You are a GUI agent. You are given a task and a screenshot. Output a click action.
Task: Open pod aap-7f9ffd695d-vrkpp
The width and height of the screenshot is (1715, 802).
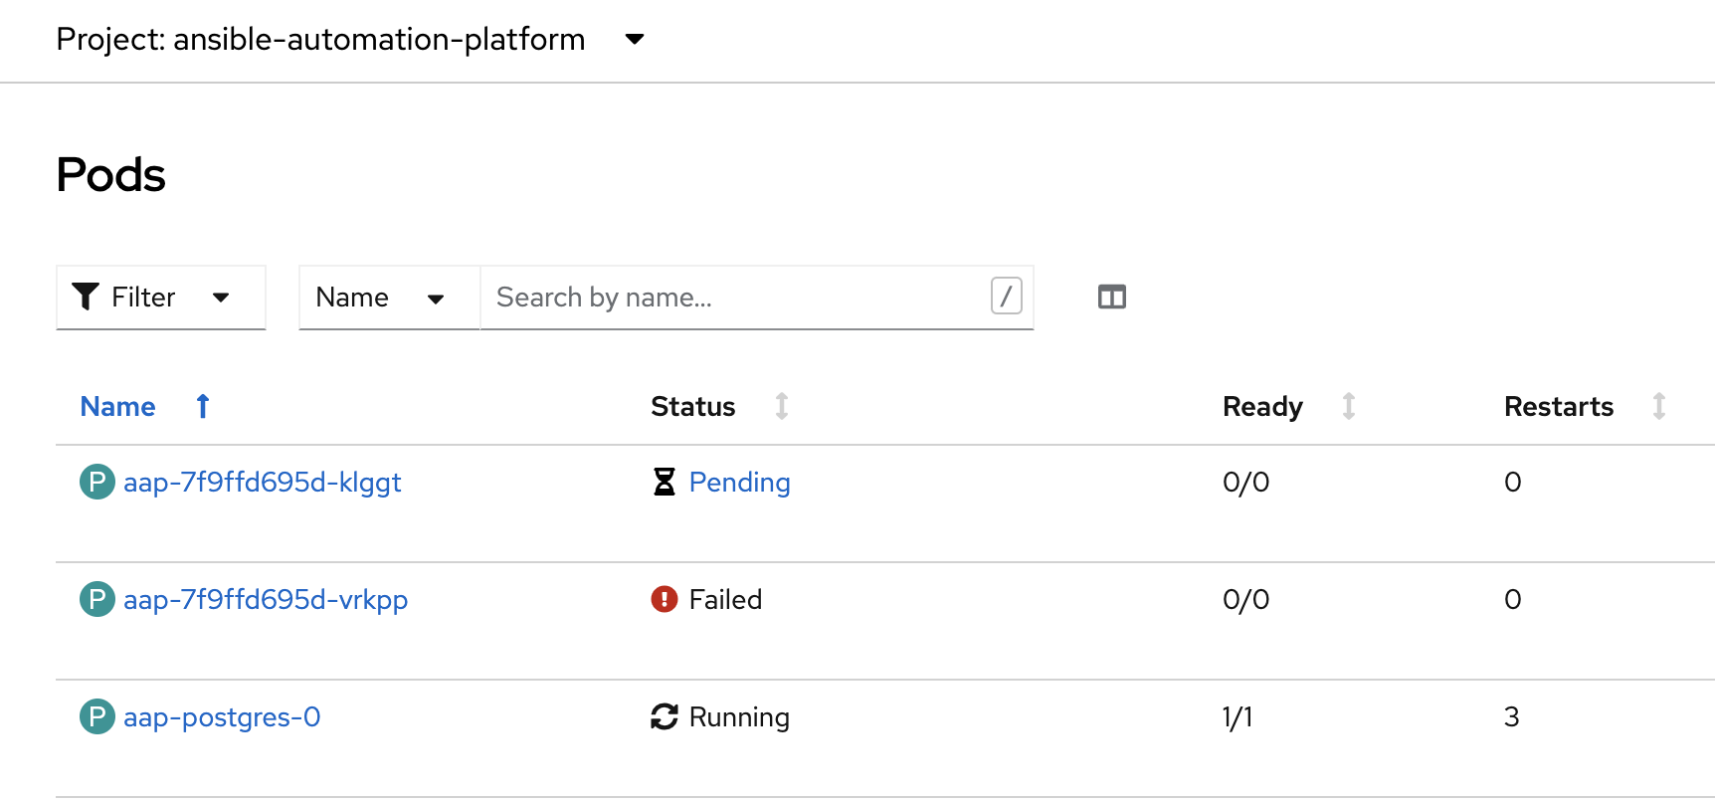(266, 600)
